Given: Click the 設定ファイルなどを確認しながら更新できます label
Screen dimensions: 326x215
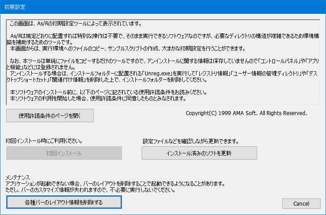Looking at the screenshot, I should (191, 141).
